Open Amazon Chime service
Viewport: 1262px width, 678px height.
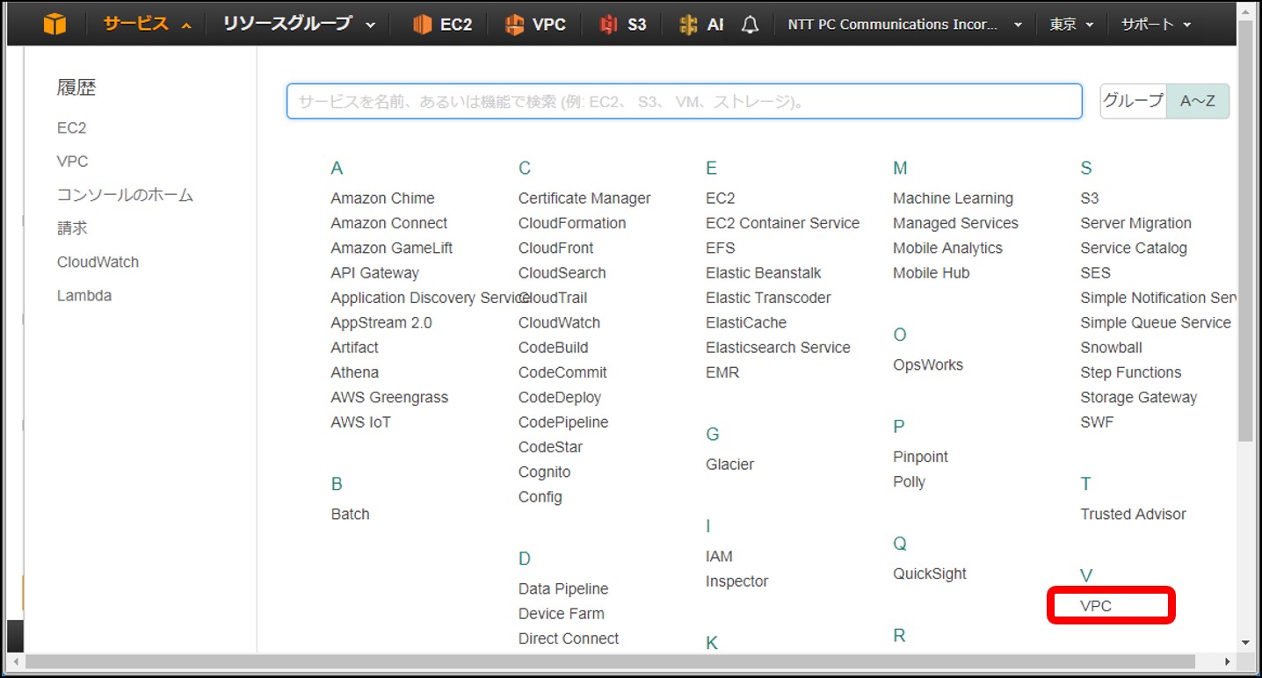tap(382, 198)
